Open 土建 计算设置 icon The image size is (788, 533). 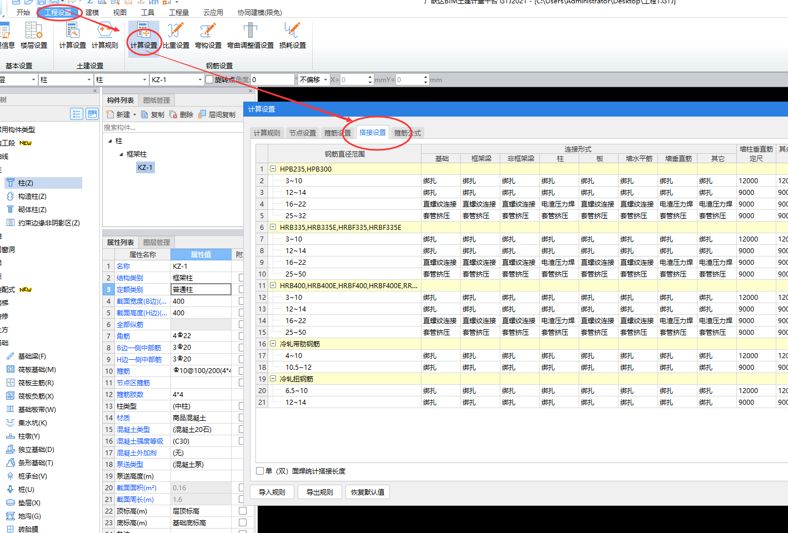coord(73,36)
